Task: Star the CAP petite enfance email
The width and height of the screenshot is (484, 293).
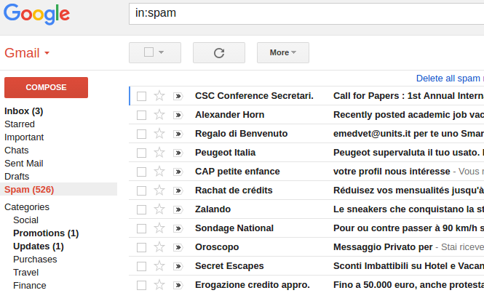Action: click(159, 172)
